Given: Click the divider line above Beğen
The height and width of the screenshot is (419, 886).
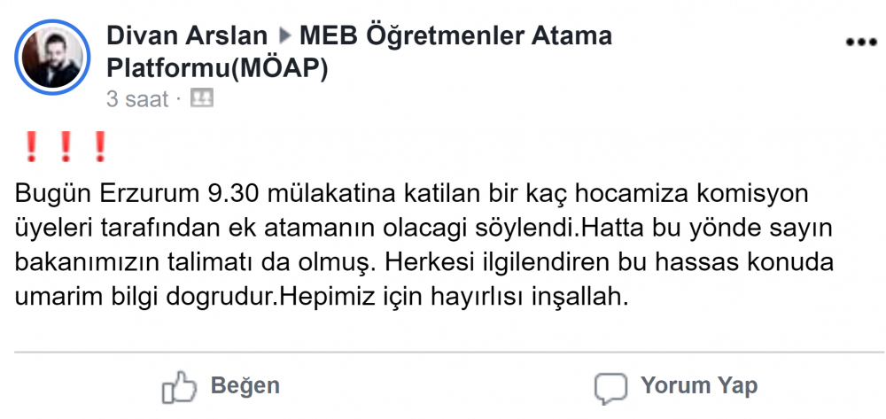Looking at the screenshot, I should [x=443, y=352].
